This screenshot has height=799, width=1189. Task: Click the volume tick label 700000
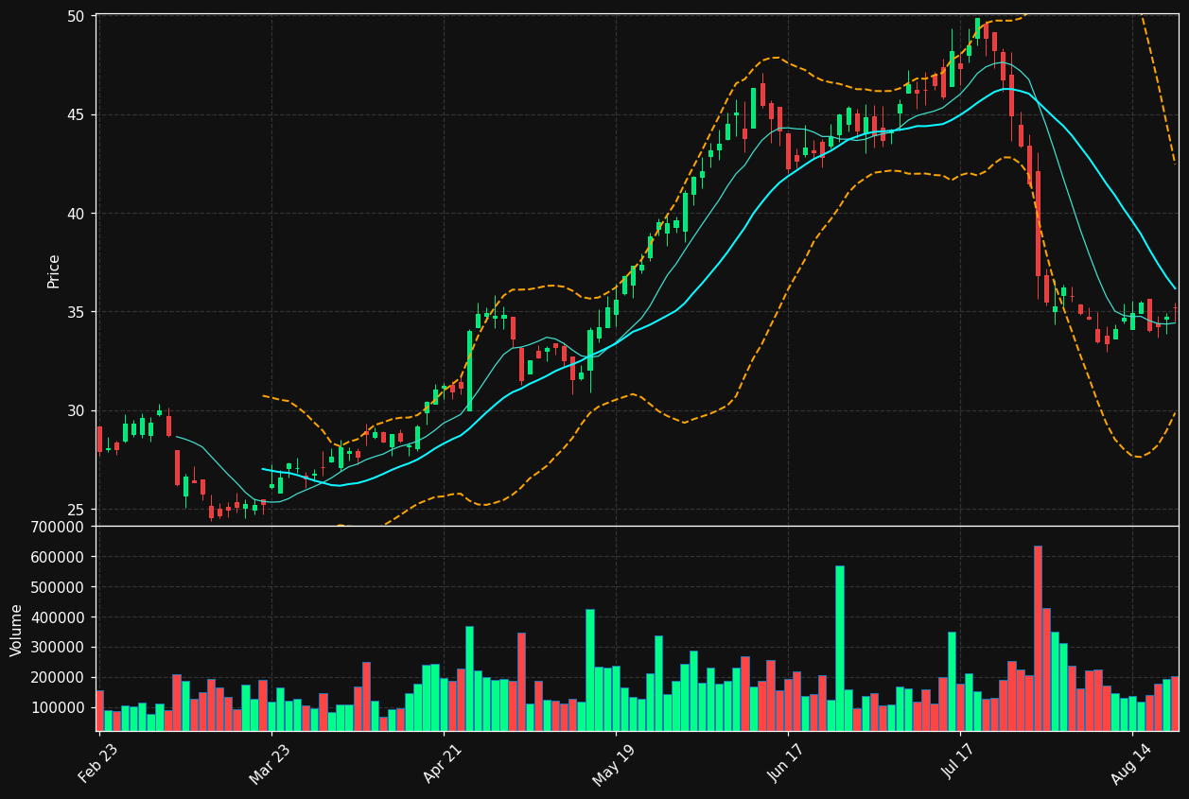click(x=59, y=527)
